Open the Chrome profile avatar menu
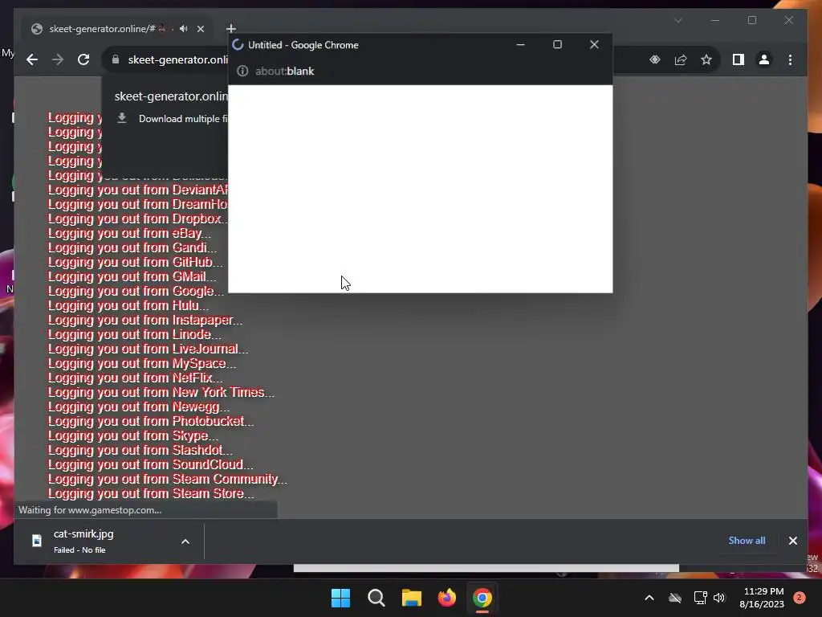Screen dimensions: 822x617 pyautogui.click(x=764, y=59)
